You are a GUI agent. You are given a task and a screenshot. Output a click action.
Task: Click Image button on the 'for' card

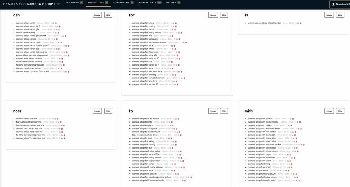click(x=213, y=15)
